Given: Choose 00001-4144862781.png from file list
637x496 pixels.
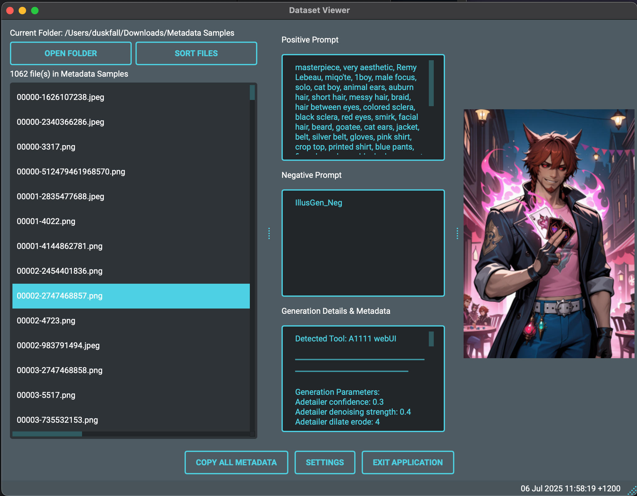Looking at the screenshot, I should (60, 246).
